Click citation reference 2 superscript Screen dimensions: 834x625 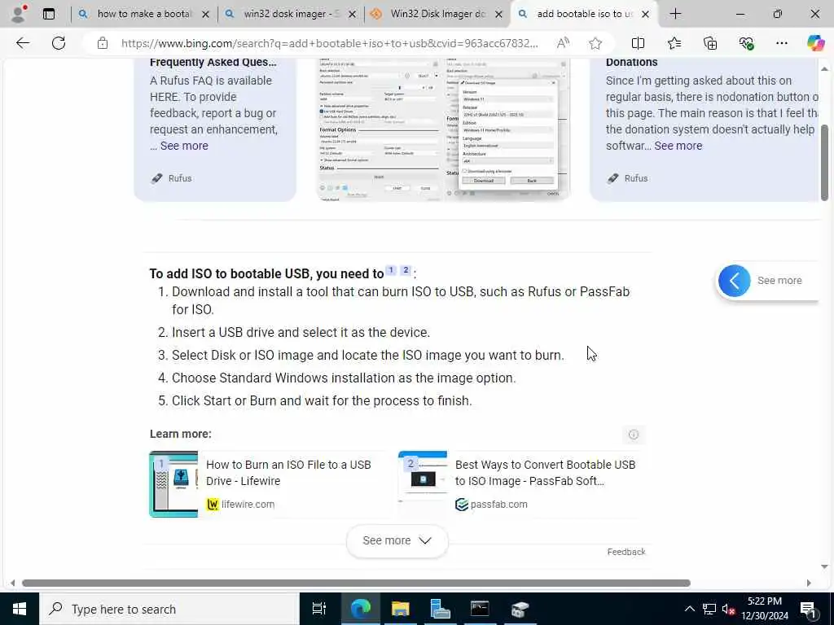406,270
